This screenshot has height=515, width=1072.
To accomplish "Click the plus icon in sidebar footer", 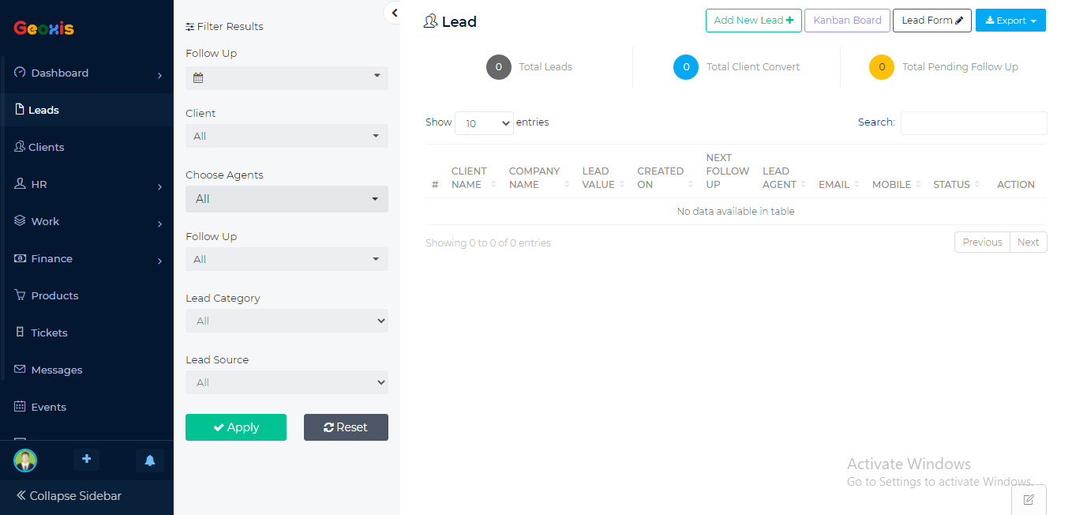I will click(x=86, y=460).
